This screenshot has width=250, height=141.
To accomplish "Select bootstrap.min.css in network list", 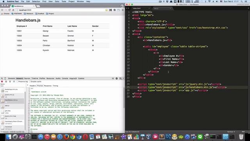I will [12, 90].
